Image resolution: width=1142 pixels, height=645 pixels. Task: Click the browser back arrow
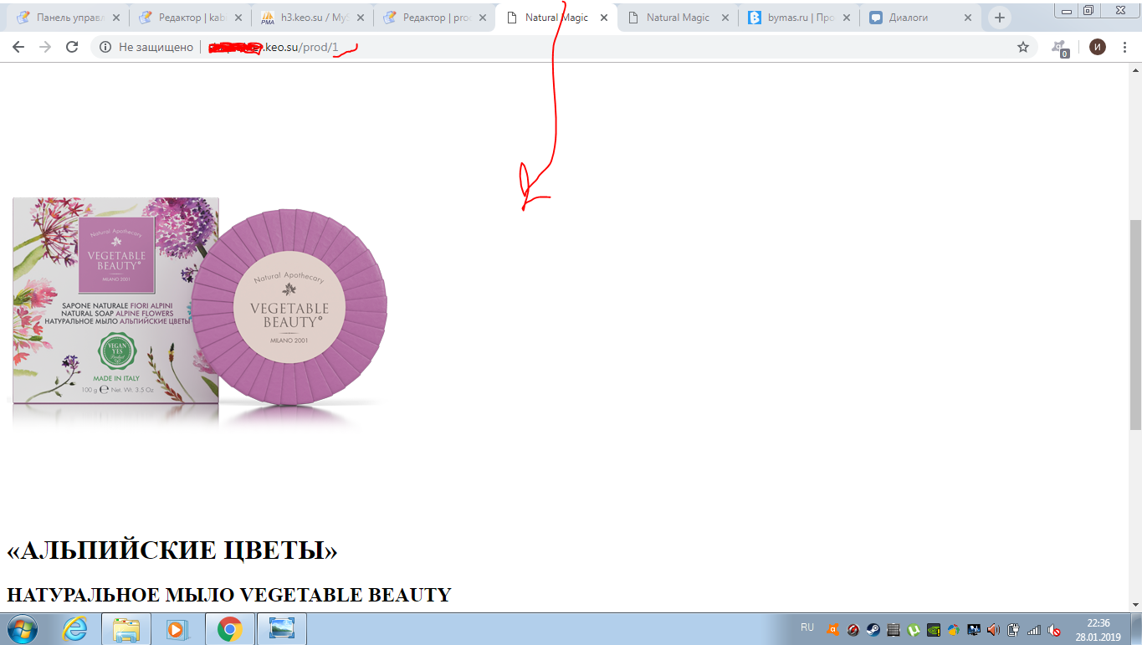point(18,48)
